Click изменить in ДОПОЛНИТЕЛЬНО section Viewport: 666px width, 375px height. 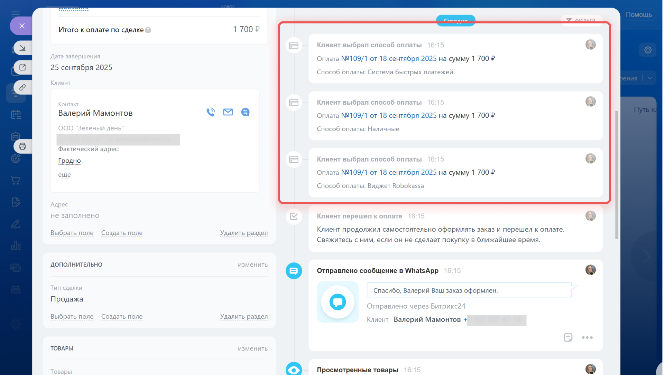(x=252, y=265)
